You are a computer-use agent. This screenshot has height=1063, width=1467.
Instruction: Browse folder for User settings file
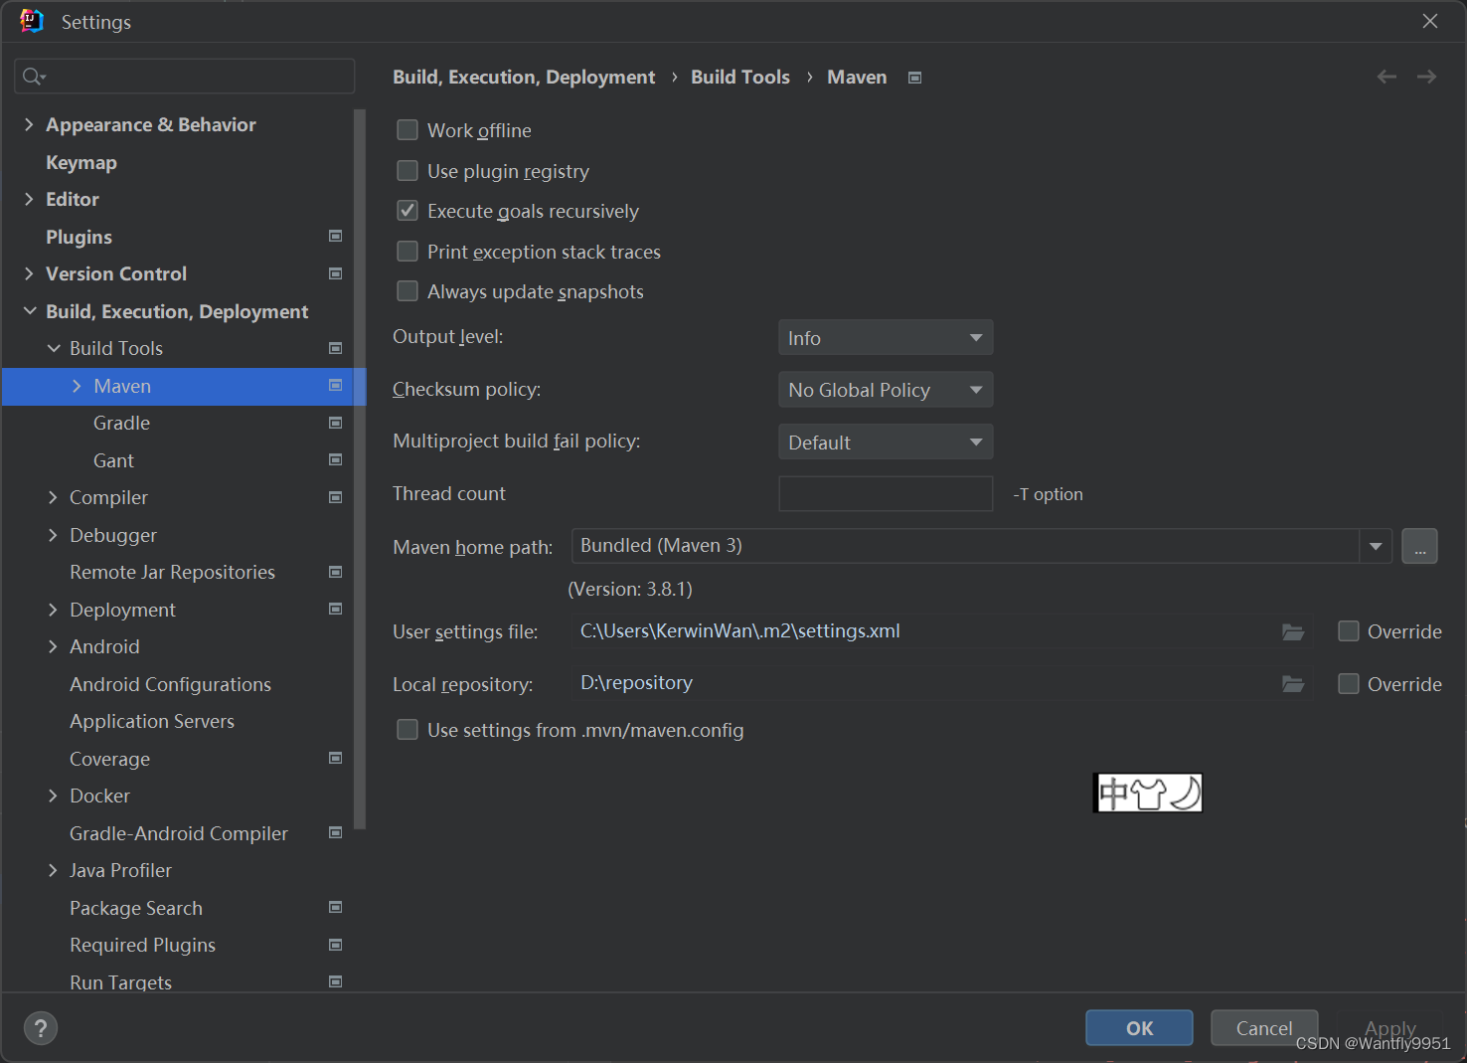[x=1293, y=631]
